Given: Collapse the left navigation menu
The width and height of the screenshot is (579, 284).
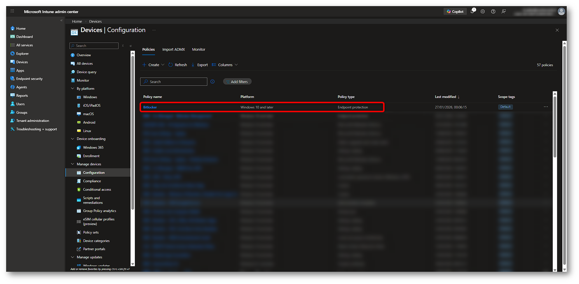Looking at the screenshot, I should [x=61, y=20].
